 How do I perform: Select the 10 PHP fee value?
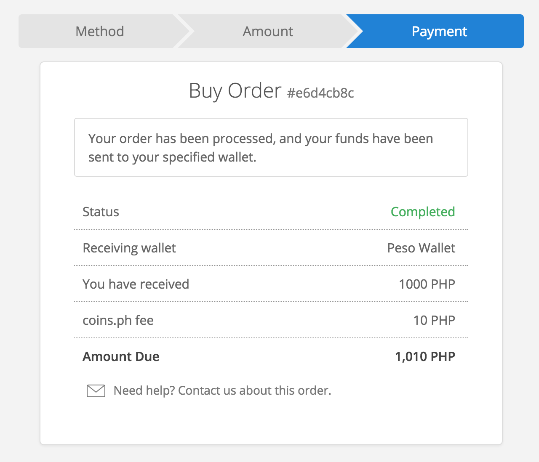click(x=434, y=320)
